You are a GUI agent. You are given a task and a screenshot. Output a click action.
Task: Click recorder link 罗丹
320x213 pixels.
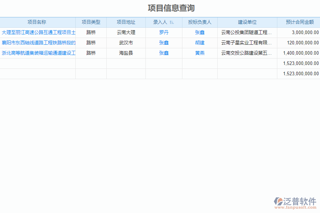[164, 32]
